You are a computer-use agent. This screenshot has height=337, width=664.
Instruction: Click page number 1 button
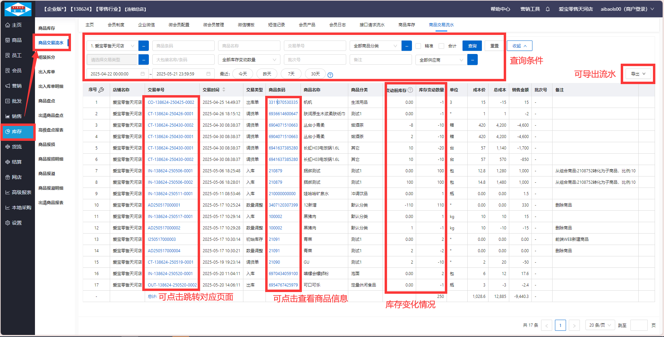click(560, 325)
